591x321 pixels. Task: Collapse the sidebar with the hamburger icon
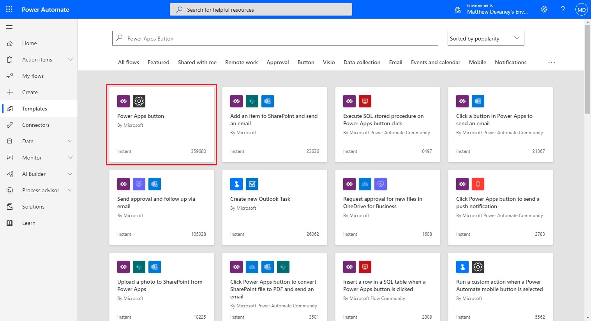click(9, 27)
